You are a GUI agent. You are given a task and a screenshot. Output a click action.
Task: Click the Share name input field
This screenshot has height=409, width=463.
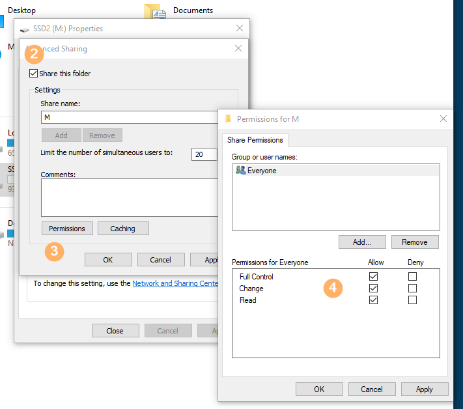pos(130,117)
